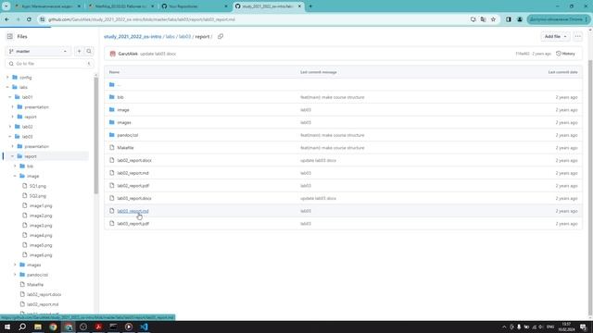This screenshot has width=593, height=333.
Task: Select image3.png in the file tree
Action: coord(41,226)
